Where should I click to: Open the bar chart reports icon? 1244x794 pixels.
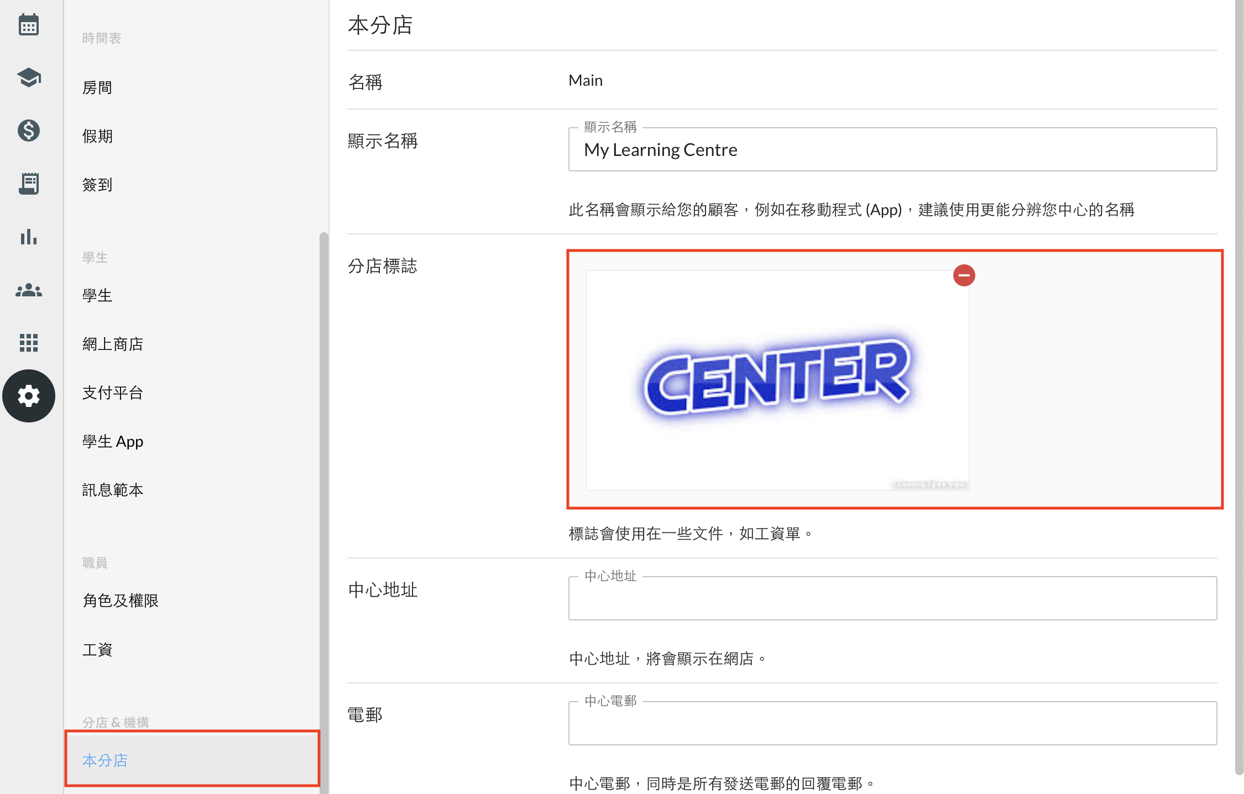pyautogui.click(x=29, y=237)
